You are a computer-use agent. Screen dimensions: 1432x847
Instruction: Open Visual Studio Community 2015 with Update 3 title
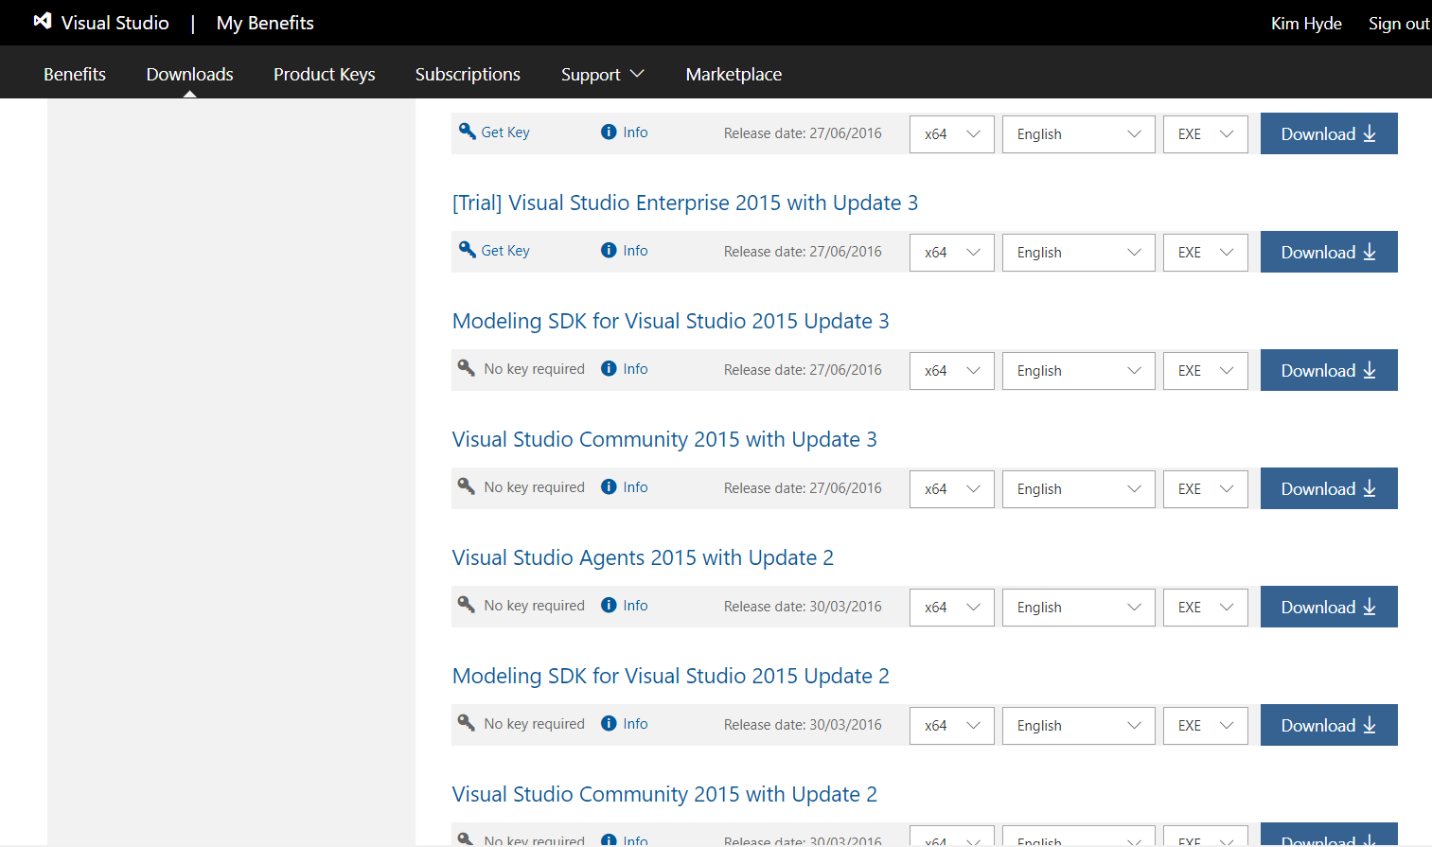pyautogui.click(x=664, y=439)
